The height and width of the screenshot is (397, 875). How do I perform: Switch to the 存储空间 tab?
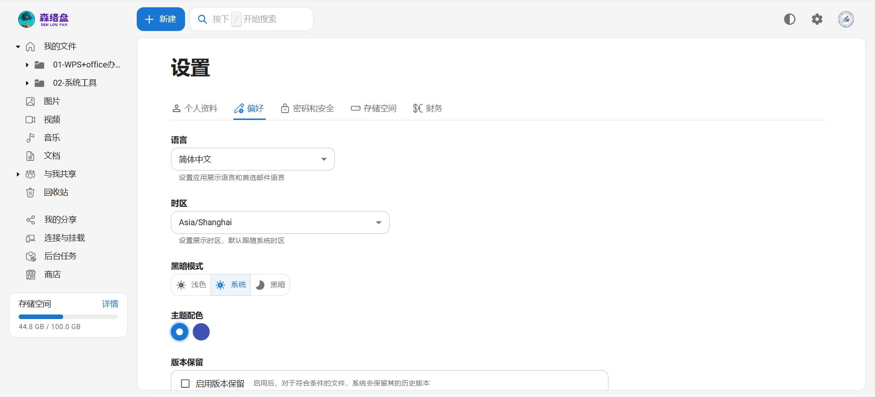click(374, 108)
